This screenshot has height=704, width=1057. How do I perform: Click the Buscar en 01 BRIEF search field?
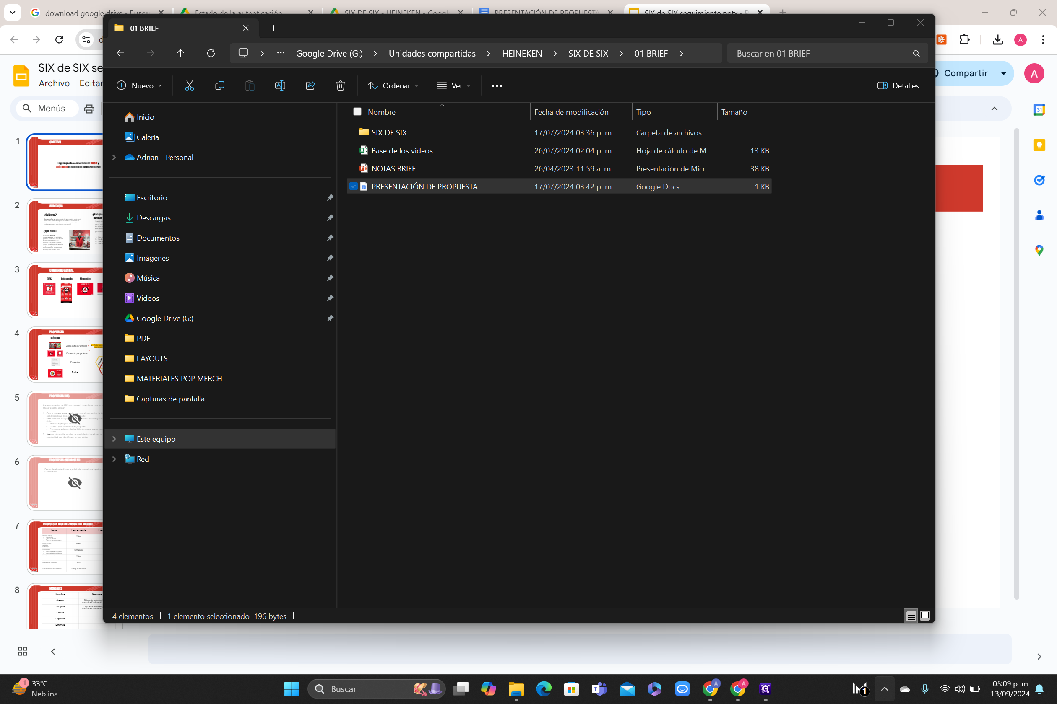click(x=827, y=54)
